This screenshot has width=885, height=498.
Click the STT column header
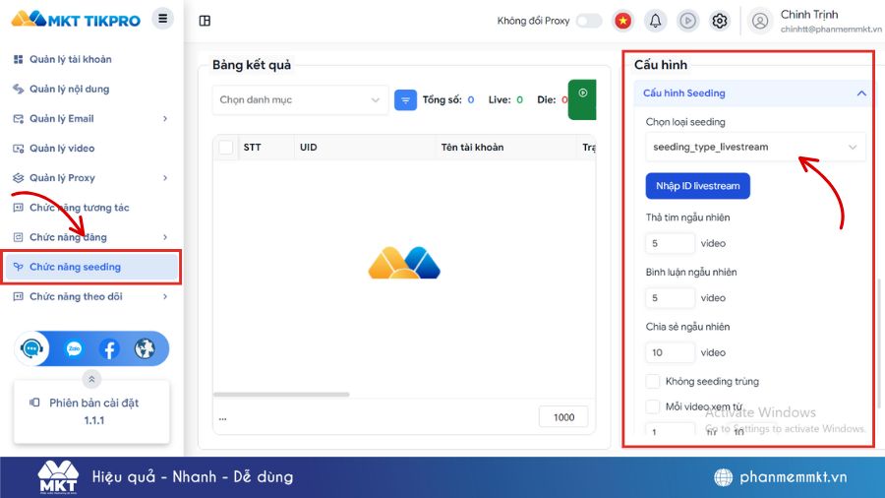point(253,148)
